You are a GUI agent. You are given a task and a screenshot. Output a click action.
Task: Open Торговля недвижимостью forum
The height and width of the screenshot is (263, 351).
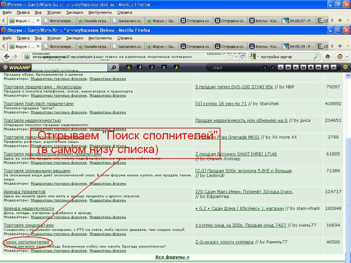[x=32, y=121]
